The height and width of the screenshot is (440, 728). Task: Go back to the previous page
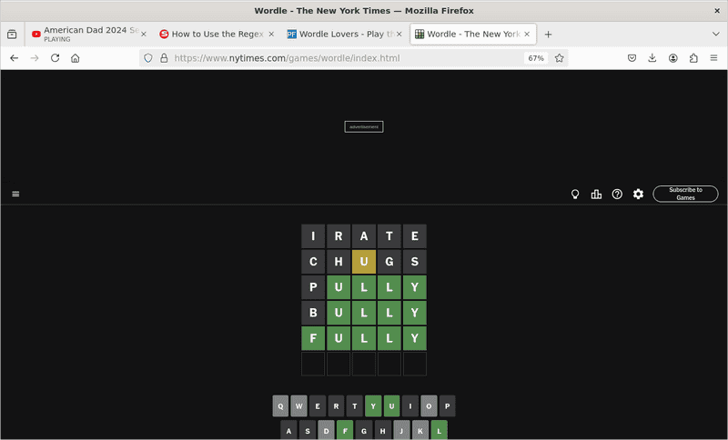pos(15,58)
